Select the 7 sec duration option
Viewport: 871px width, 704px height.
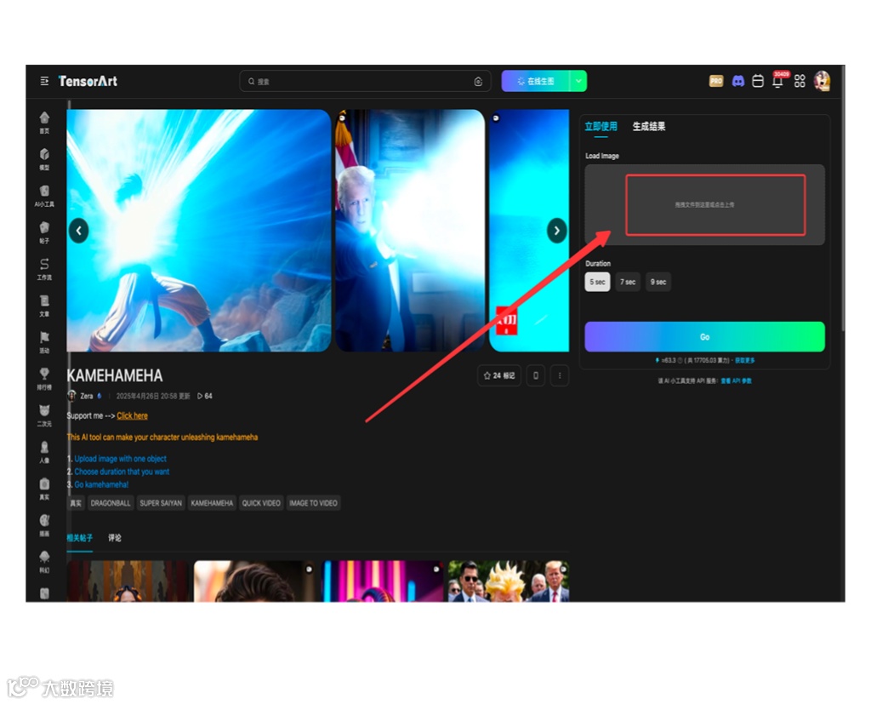coord(628,282)
